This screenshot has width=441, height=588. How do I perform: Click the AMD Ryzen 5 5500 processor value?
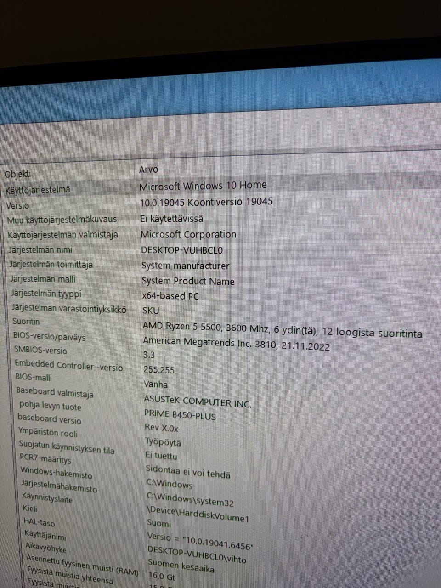click(282, 330)
